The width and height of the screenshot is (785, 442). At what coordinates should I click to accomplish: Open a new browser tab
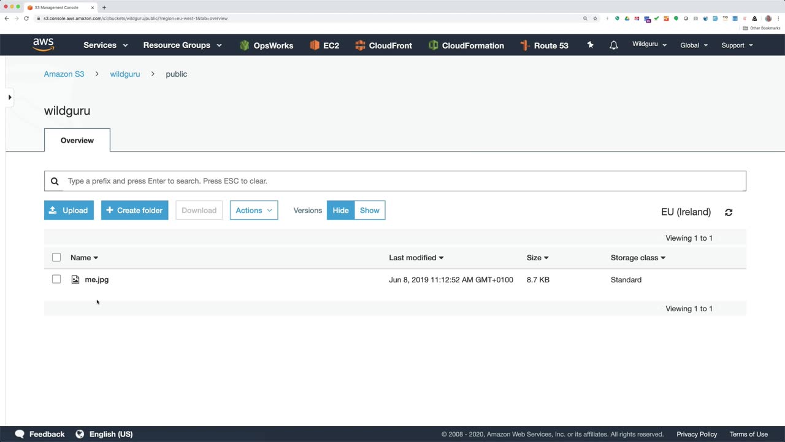[x=104, y=7]
